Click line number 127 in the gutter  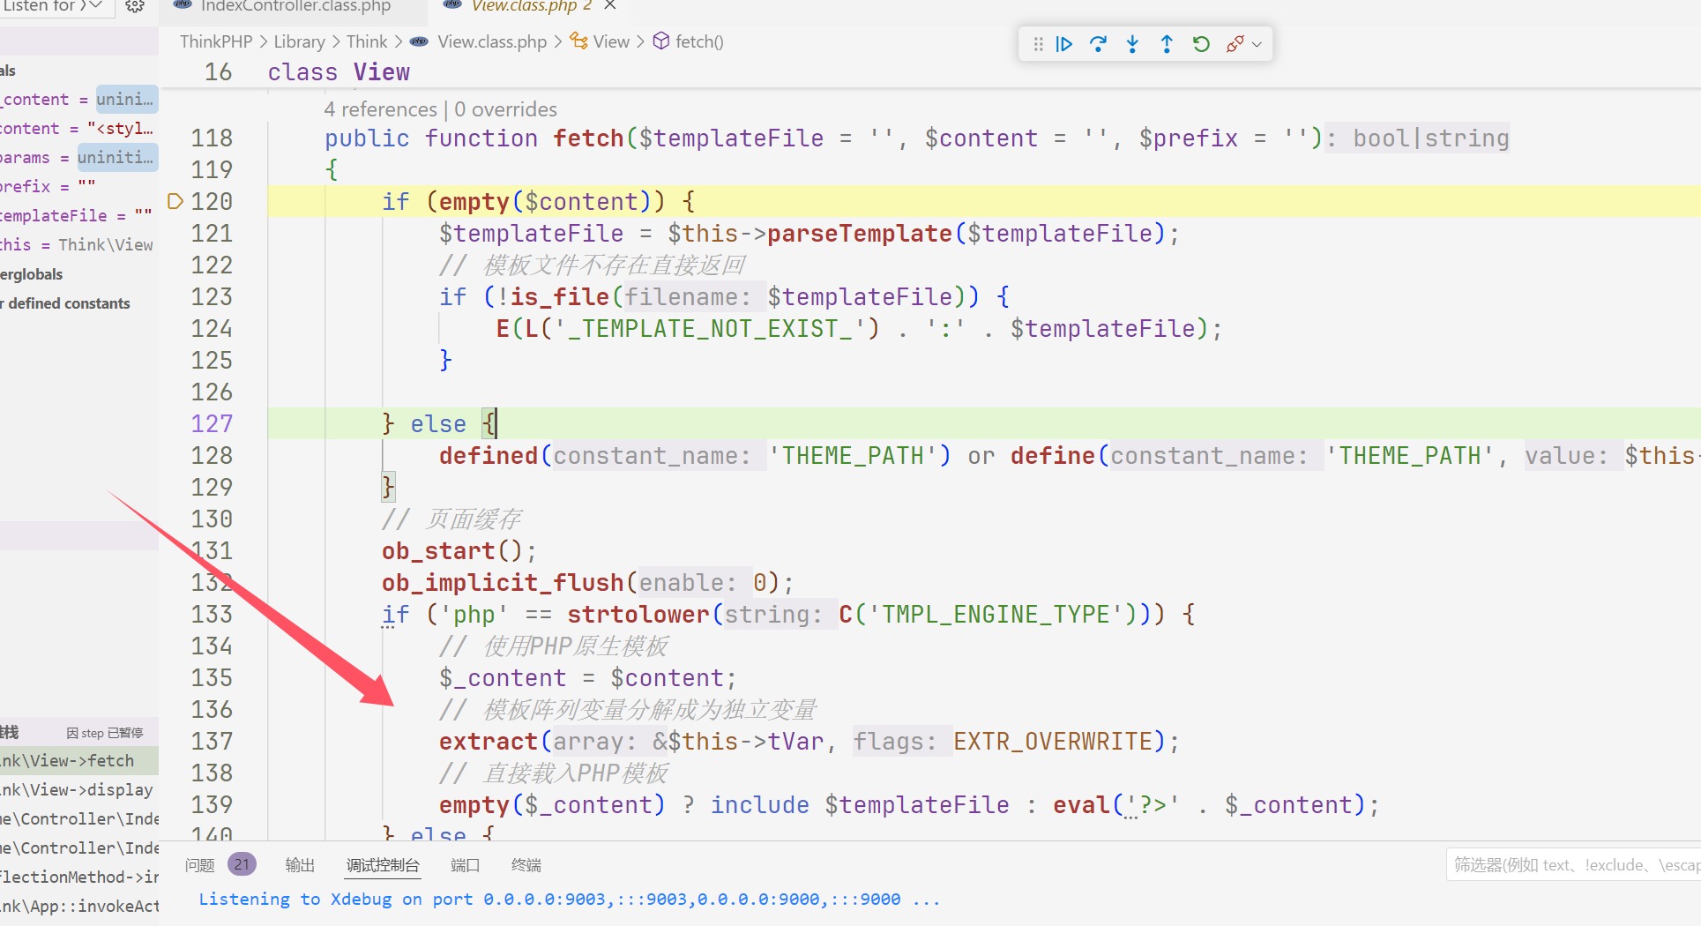[x=212, y=423]
